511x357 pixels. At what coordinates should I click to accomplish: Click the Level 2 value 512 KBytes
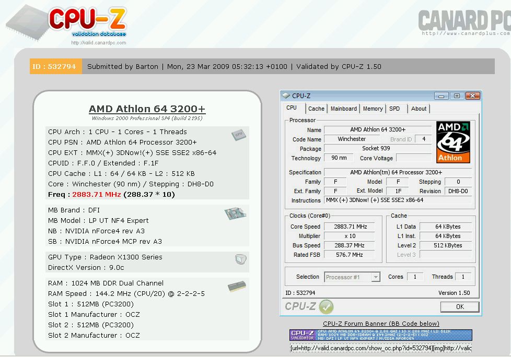446,245
